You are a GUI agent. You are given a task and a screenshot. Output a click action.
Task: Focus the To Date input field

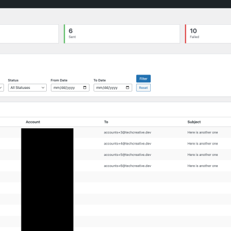pyautogui.click(x=113, y=88)
